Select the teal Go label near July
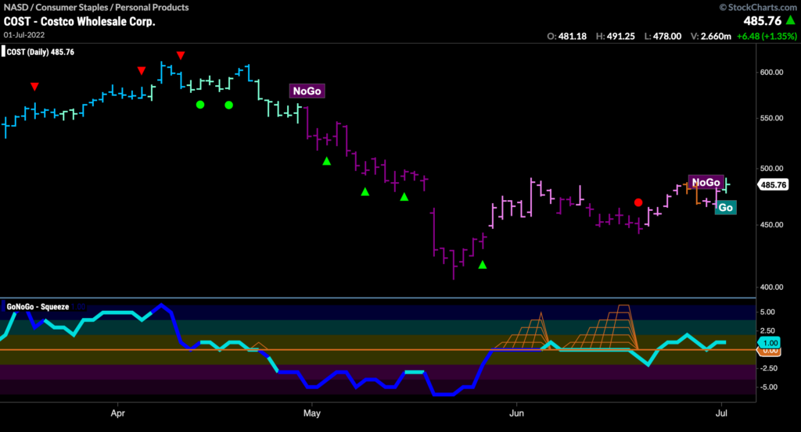The width and height of the screenshot is (801, 432). 725,208
